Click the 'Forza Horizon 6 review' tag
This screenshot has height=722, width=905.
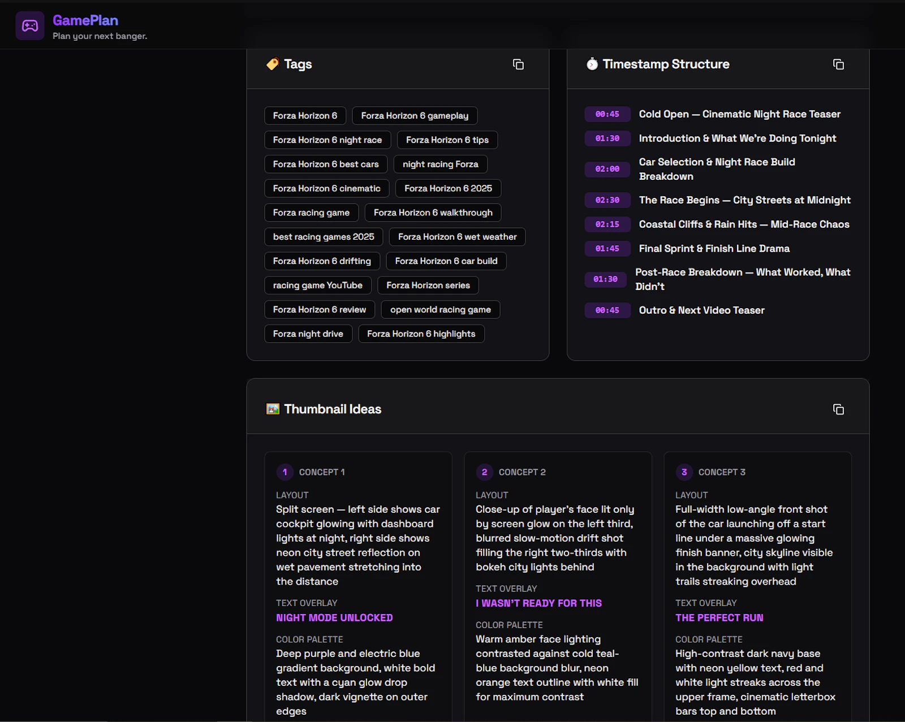click(x=320, y=310)
